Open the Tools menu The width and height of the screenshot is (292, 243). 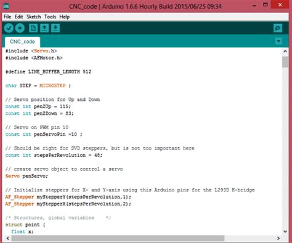[x=50, y=17]
